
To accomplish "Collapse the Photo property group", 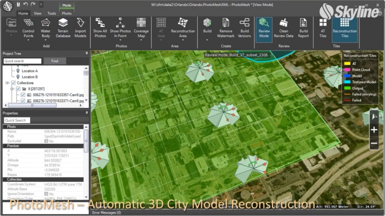I will 5,127.
